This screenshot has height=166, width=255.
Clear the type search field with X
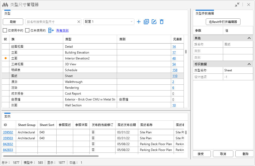pyautogui.click(x=79, y=22)
